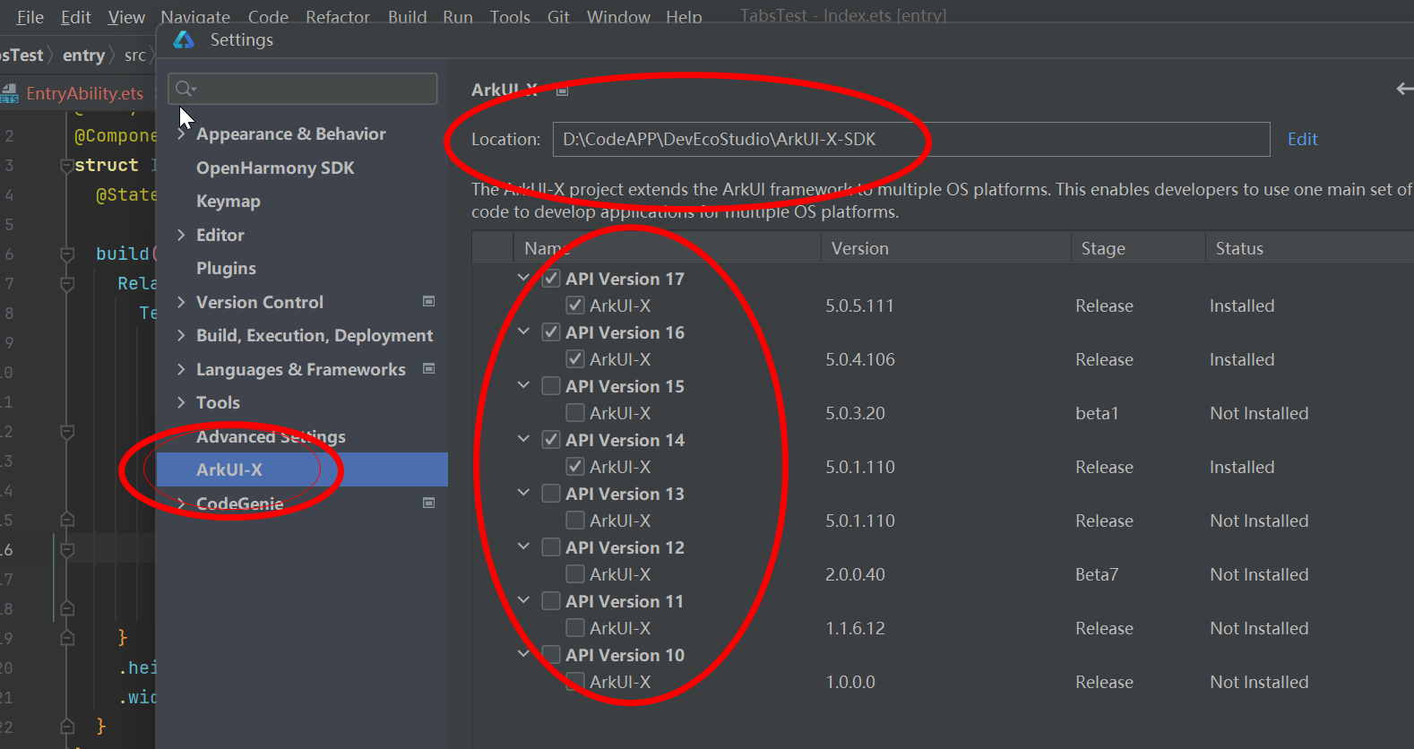
Task: Open the Build menu
Action: coord(408,17)
